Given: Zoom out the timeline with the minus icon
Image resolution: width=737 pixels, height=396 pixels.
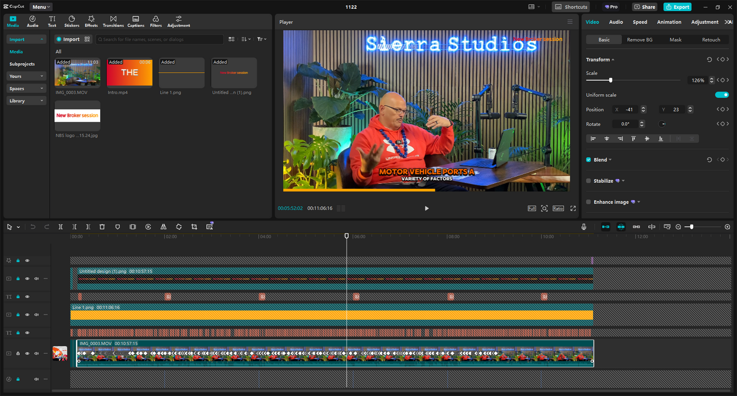Looking at the screenshot, I should tap(679, 227).
